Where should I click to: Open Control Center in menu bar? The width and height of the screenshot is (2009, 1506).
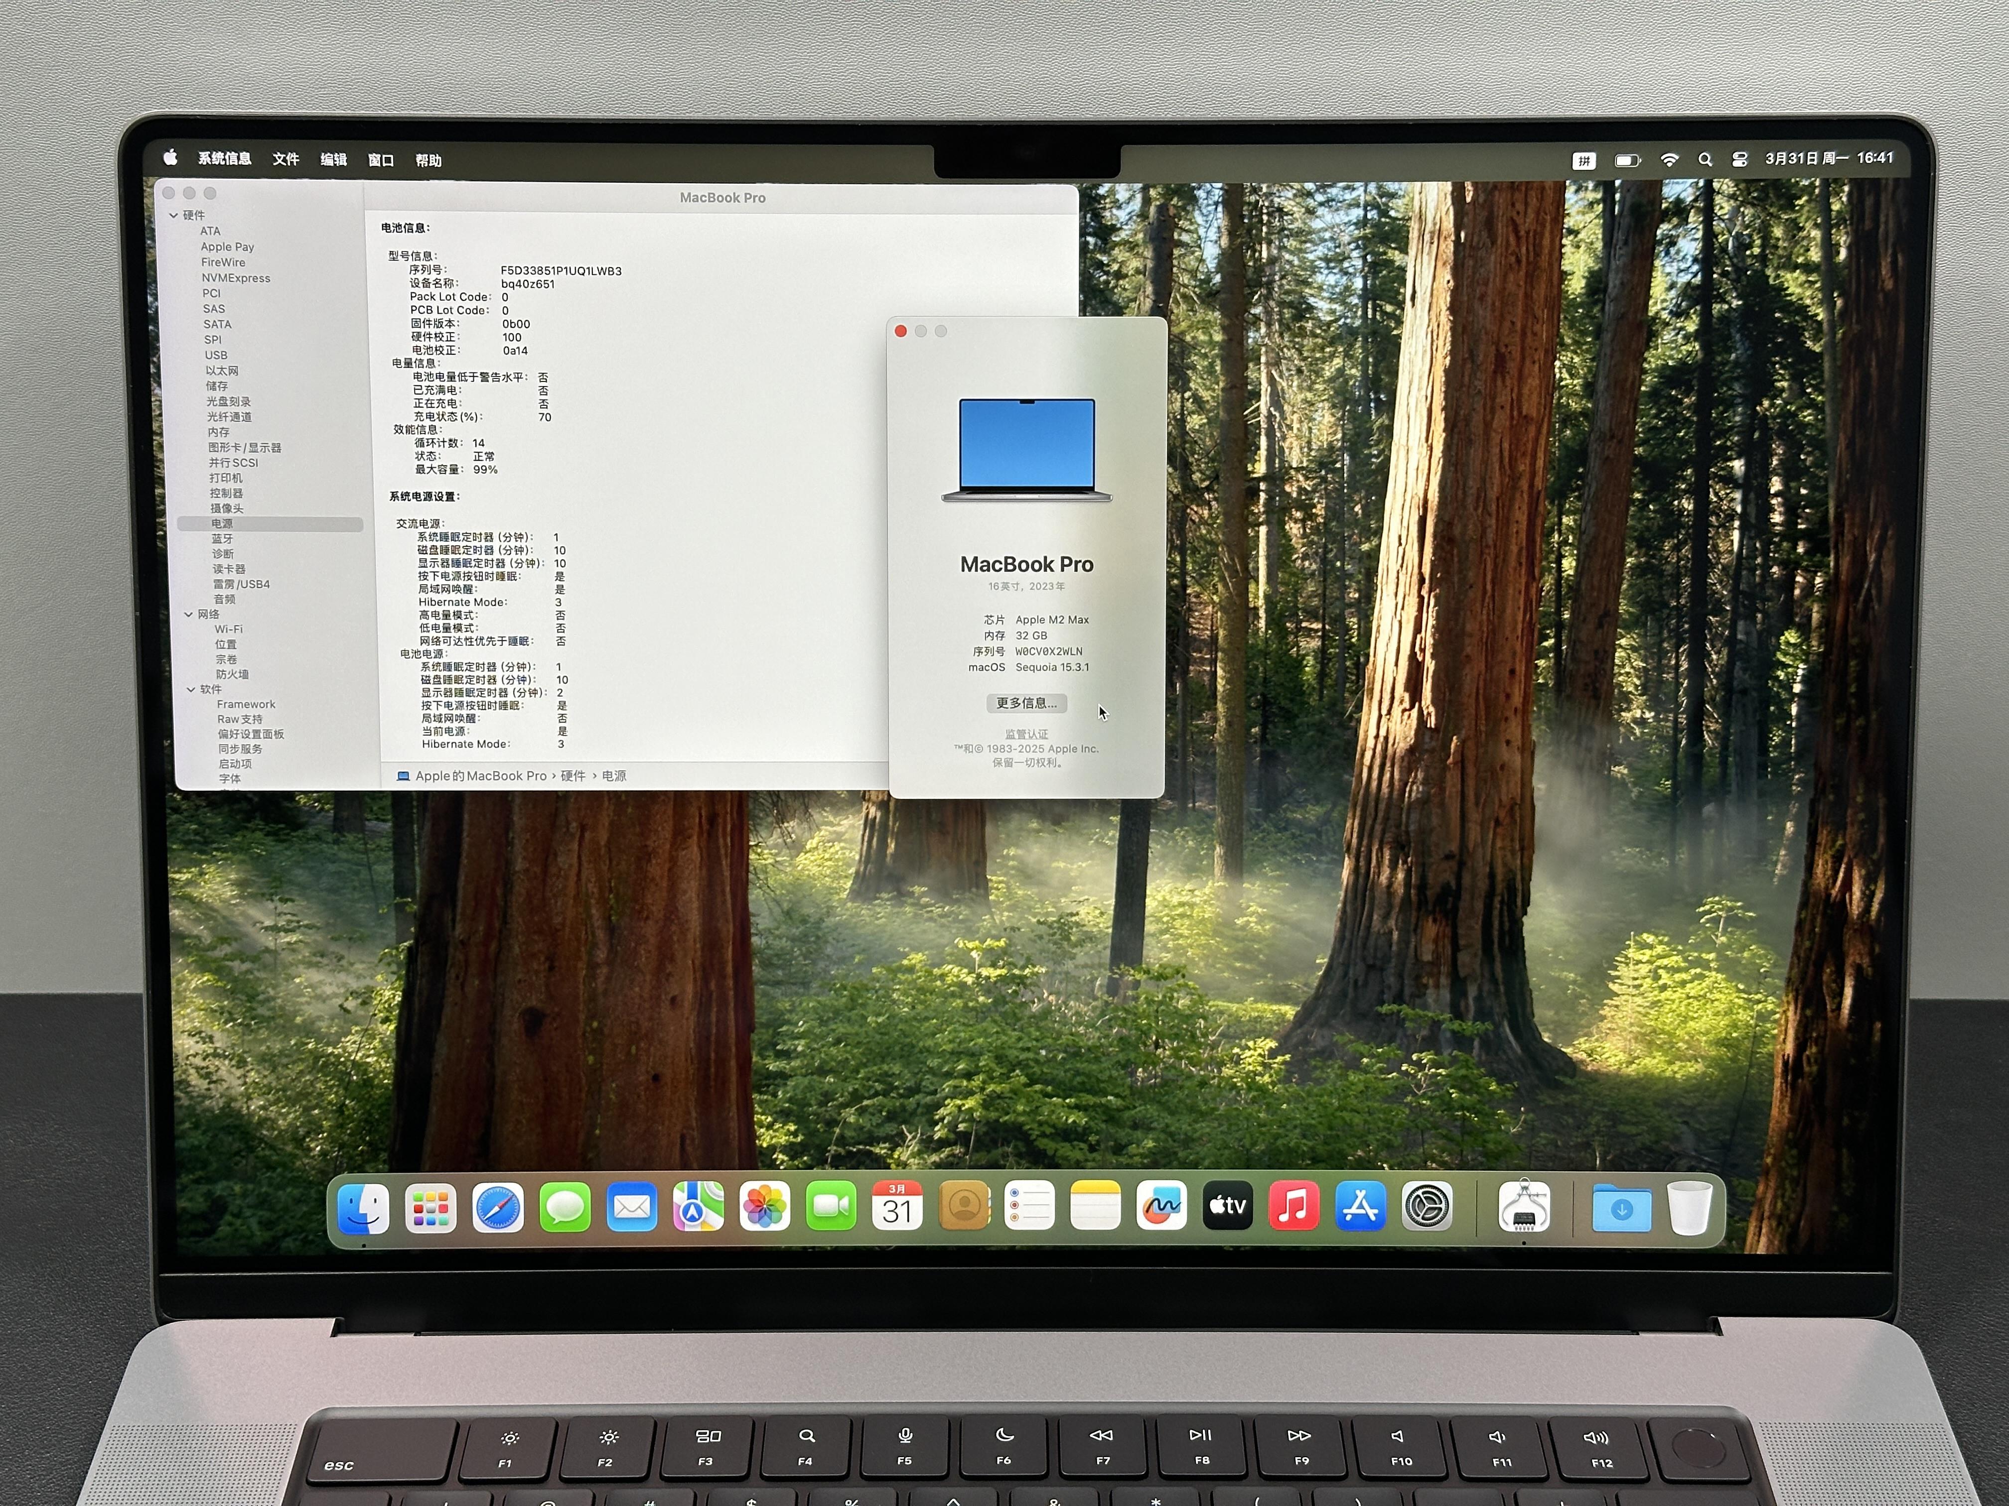[x=1739, y=160]
